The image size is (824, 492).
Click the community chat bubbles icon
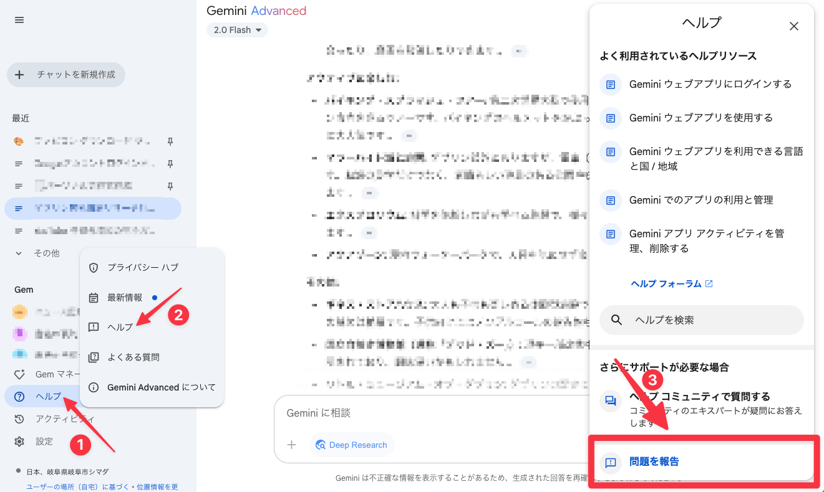tap(611, 400)
